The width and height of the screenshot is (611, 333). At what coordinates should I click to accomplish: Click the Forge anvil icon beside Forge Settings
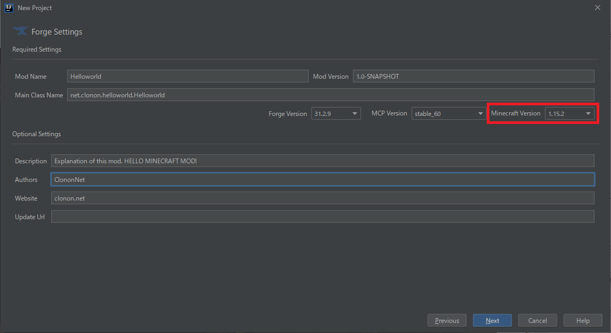point(20,31)
